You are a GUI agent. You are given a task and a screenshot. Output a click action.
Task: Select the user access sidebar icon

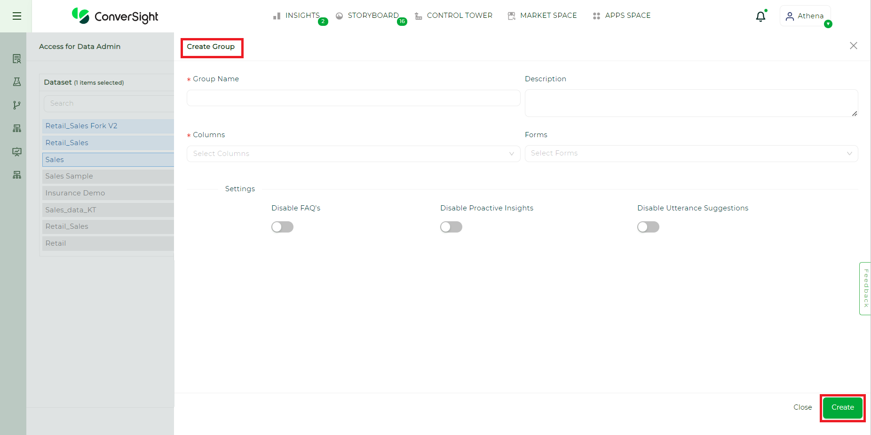tap(16, 58)
